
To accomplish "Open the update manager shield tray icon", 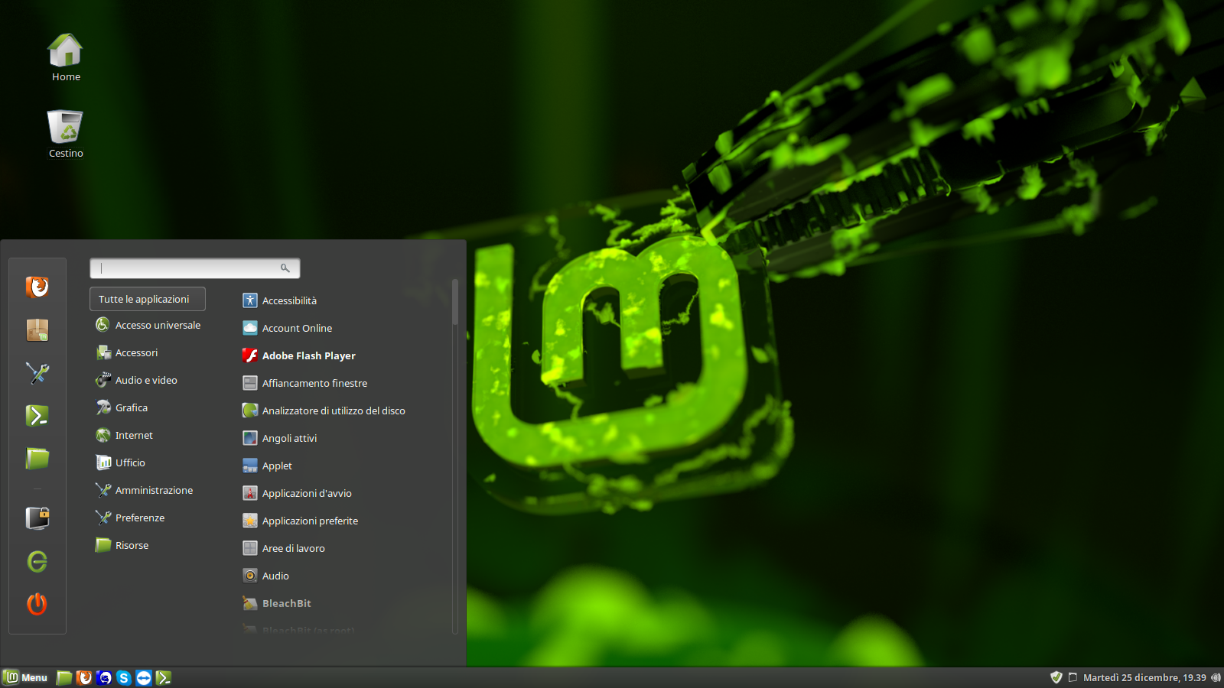I will (x=1056, y=677).
